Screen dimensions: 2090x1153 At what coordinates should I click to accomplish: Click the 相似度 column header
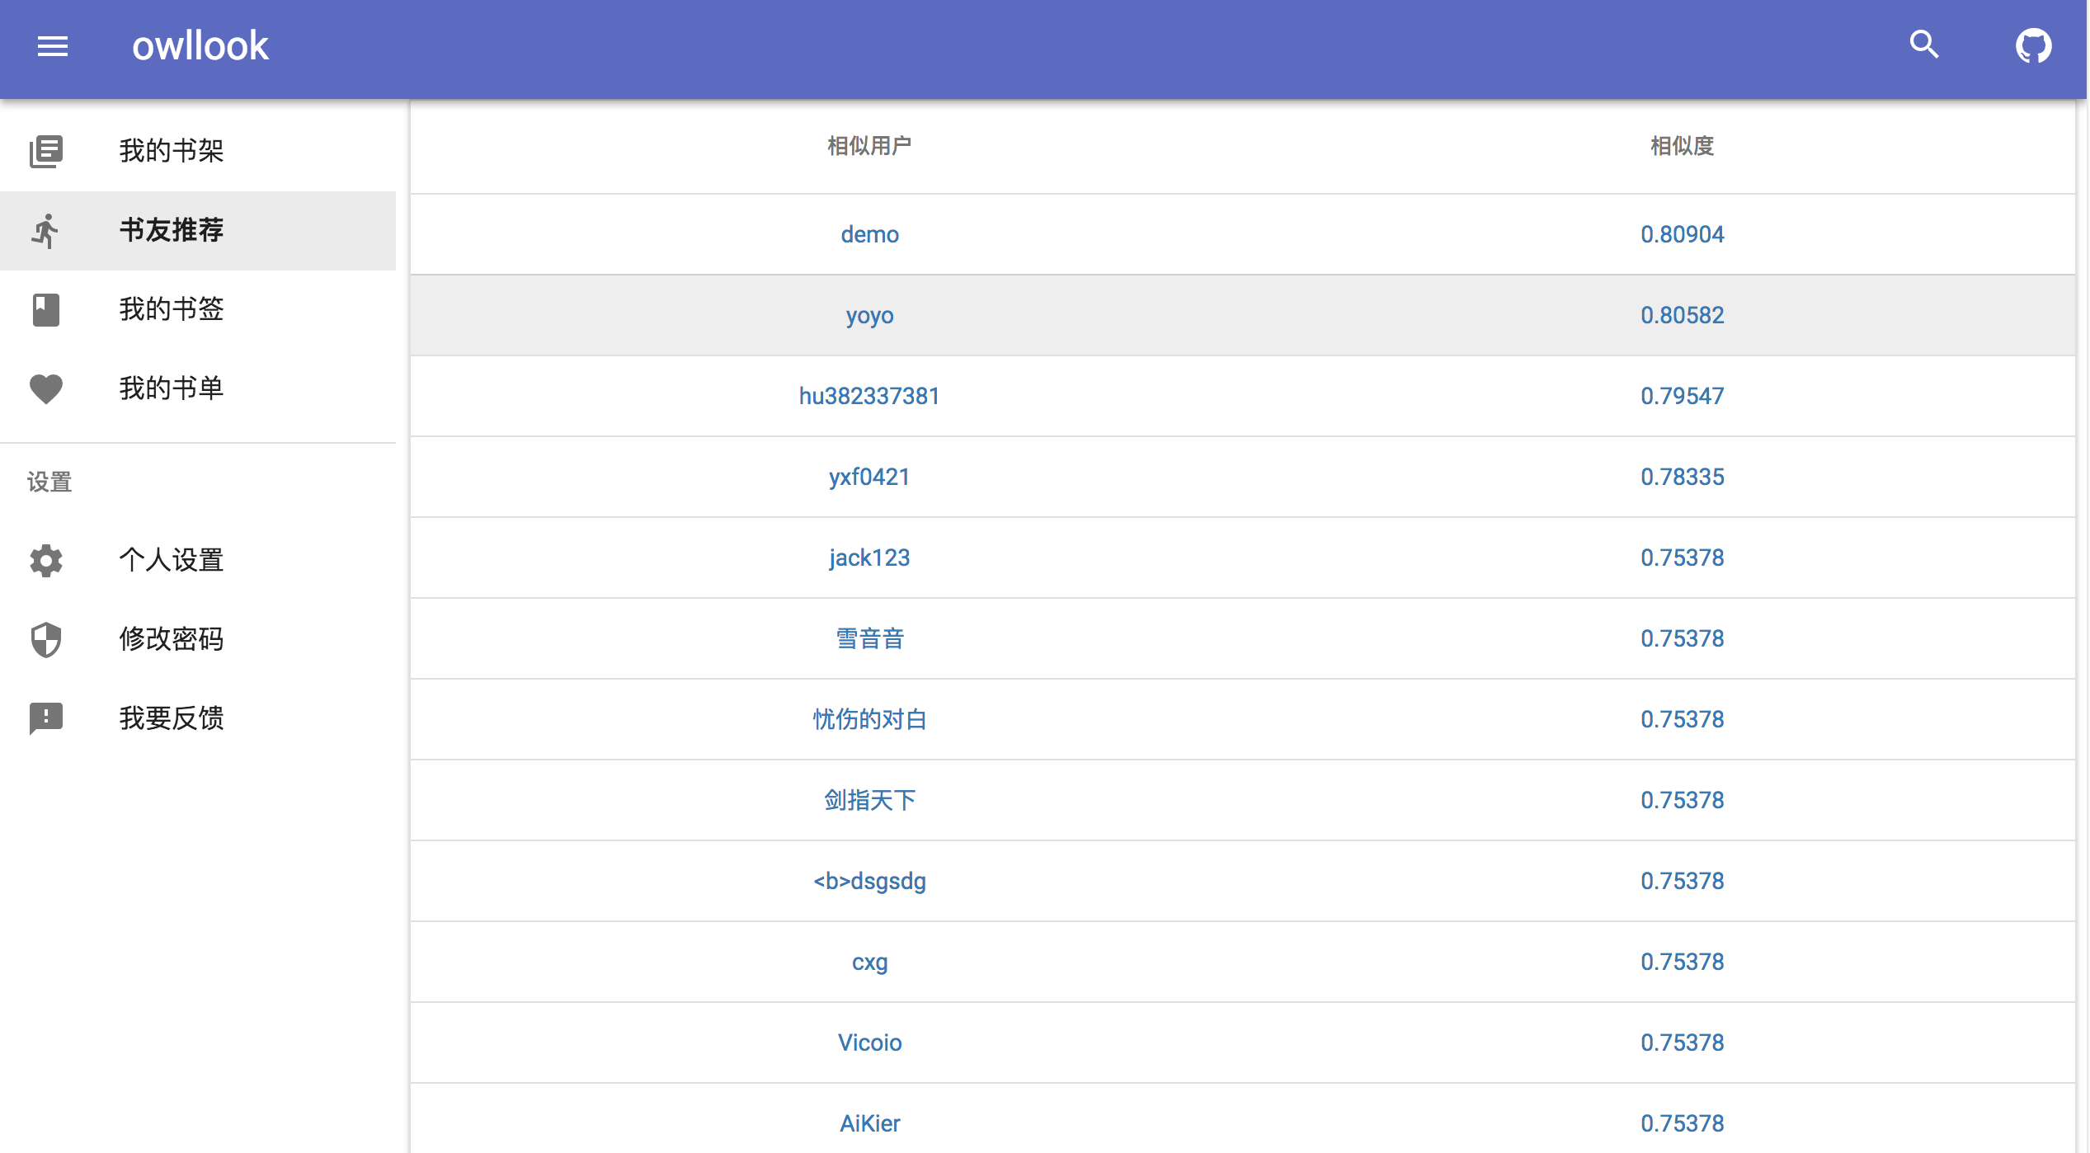pyautogui.click(x=1682, y=146)
